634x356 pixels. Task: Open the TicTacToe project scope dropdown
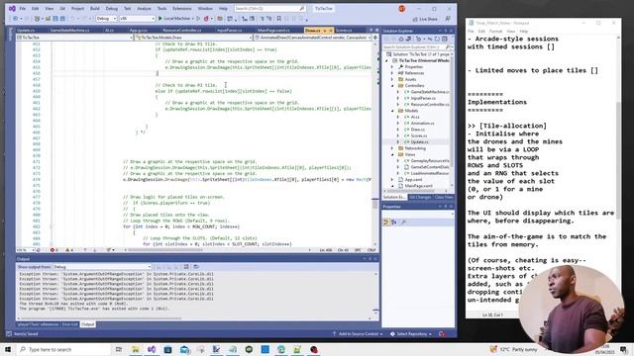click(x=74, y=38)
